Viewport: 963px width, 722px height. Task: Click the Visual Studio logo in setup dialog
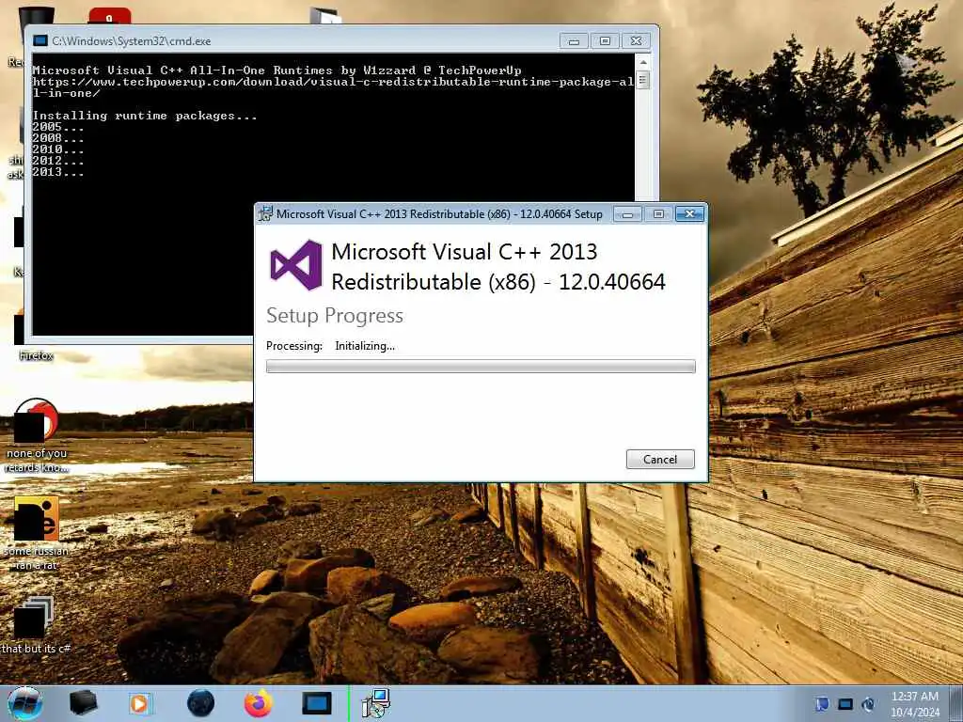(x=296, y=264)
